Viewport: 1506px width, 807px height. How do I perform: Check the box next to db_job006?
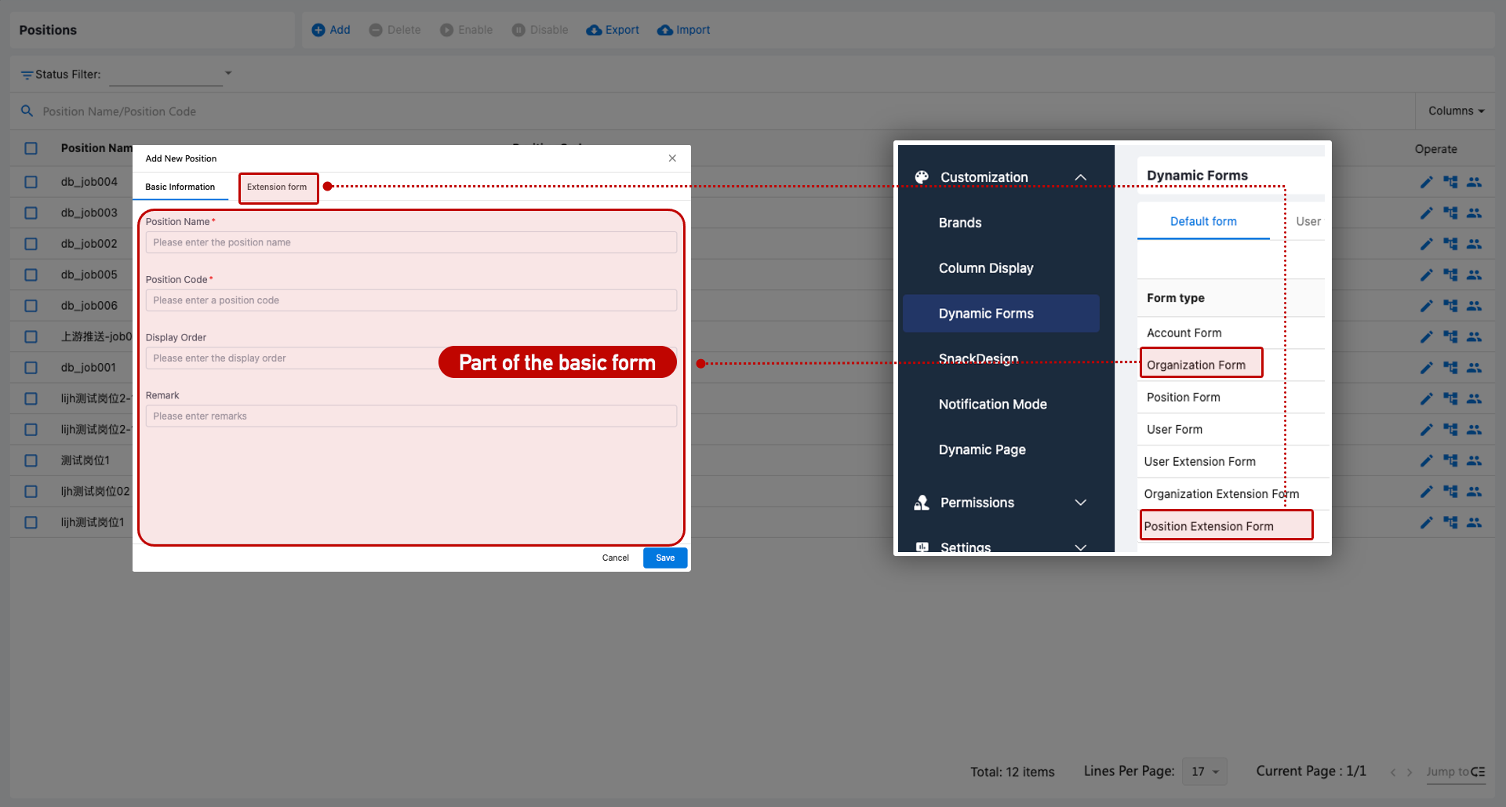coord(31,306)
